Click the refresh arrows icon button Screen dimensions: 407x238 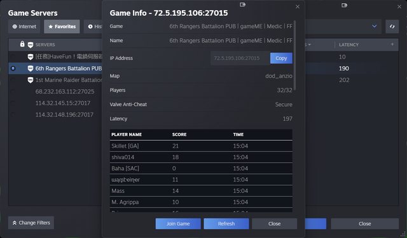[x=392, y=27]
